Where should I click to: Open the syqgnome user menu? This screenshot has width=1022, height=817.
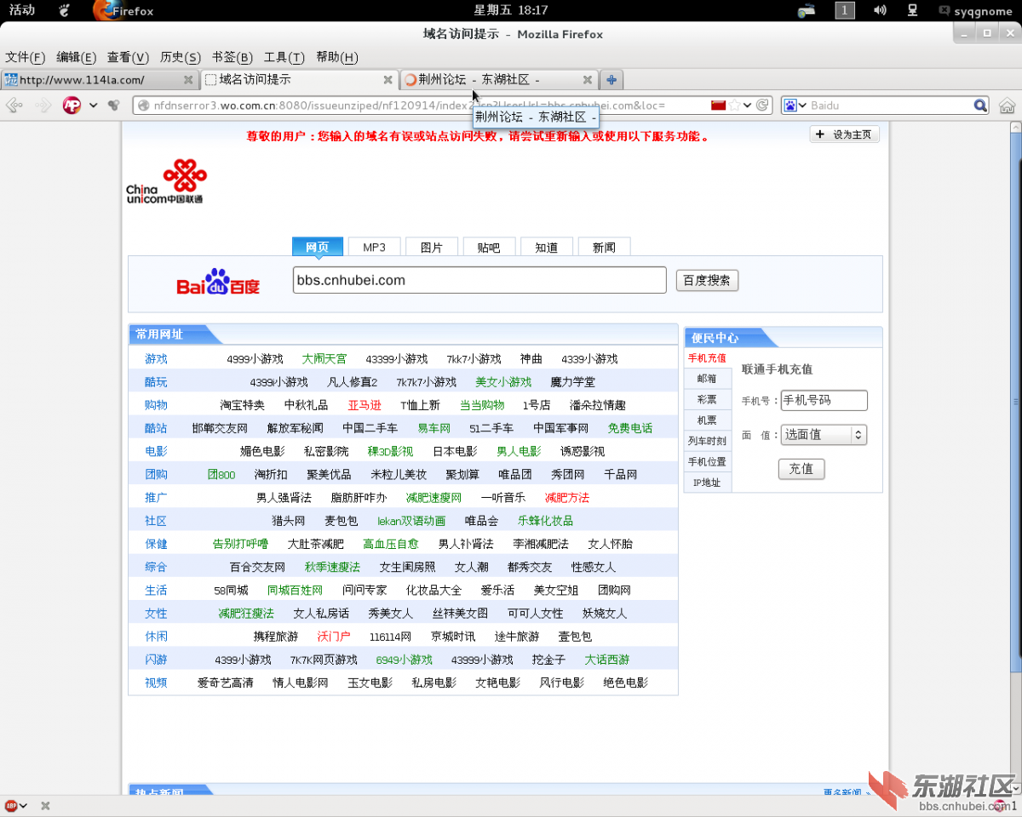(x=975, y=11)
